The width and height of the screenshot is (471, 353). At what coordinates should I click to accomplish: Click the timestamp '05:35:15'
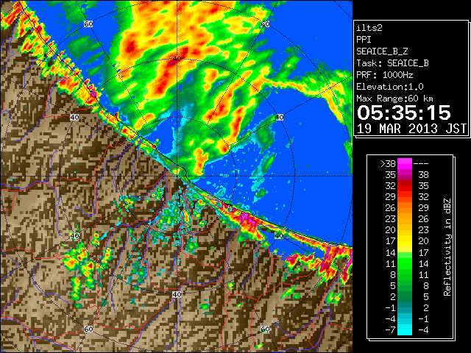point(404,113)
